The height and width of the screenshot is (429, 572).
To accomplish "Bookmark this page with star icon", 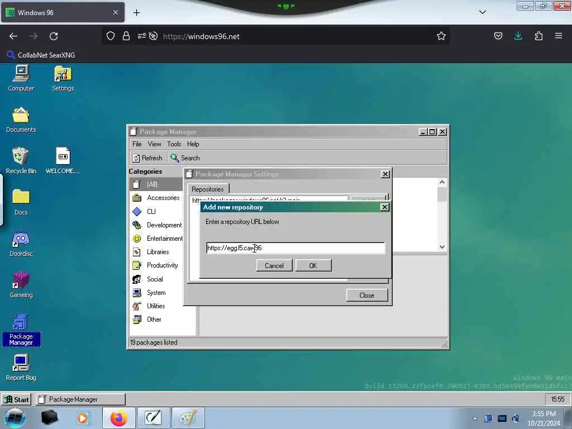I will 441,36.
